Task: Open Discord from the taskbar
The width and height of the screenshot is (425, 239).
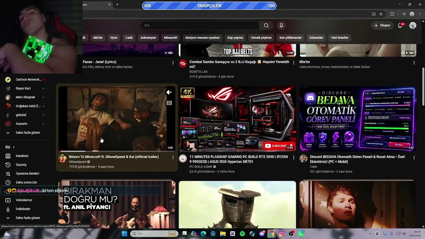Action: 262,234
